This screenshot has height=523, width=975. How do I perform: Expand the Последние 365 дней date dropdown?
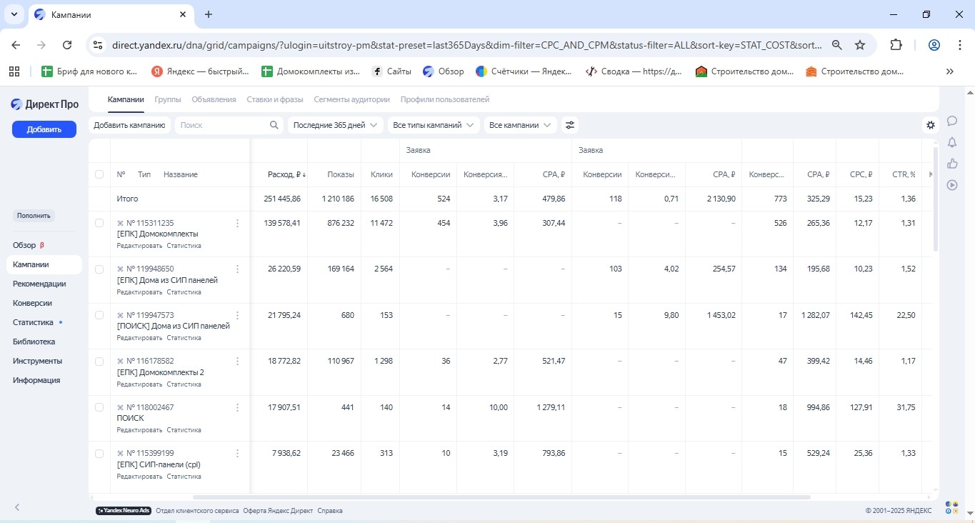(x=335, y=125)
